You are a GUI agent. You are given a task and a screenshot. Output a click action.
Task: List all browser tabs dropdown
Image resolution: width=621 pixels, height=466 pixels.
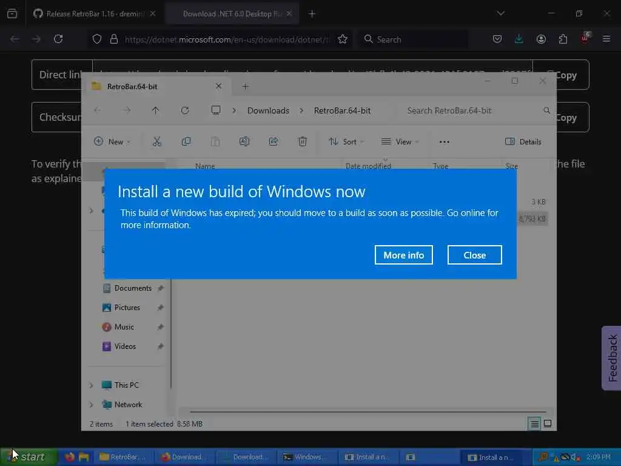point(500,13)
